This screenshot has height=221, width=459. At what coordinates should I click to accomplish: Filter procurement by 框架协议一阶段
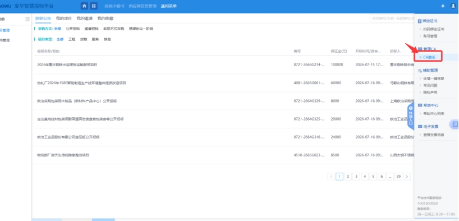[141, 29]
